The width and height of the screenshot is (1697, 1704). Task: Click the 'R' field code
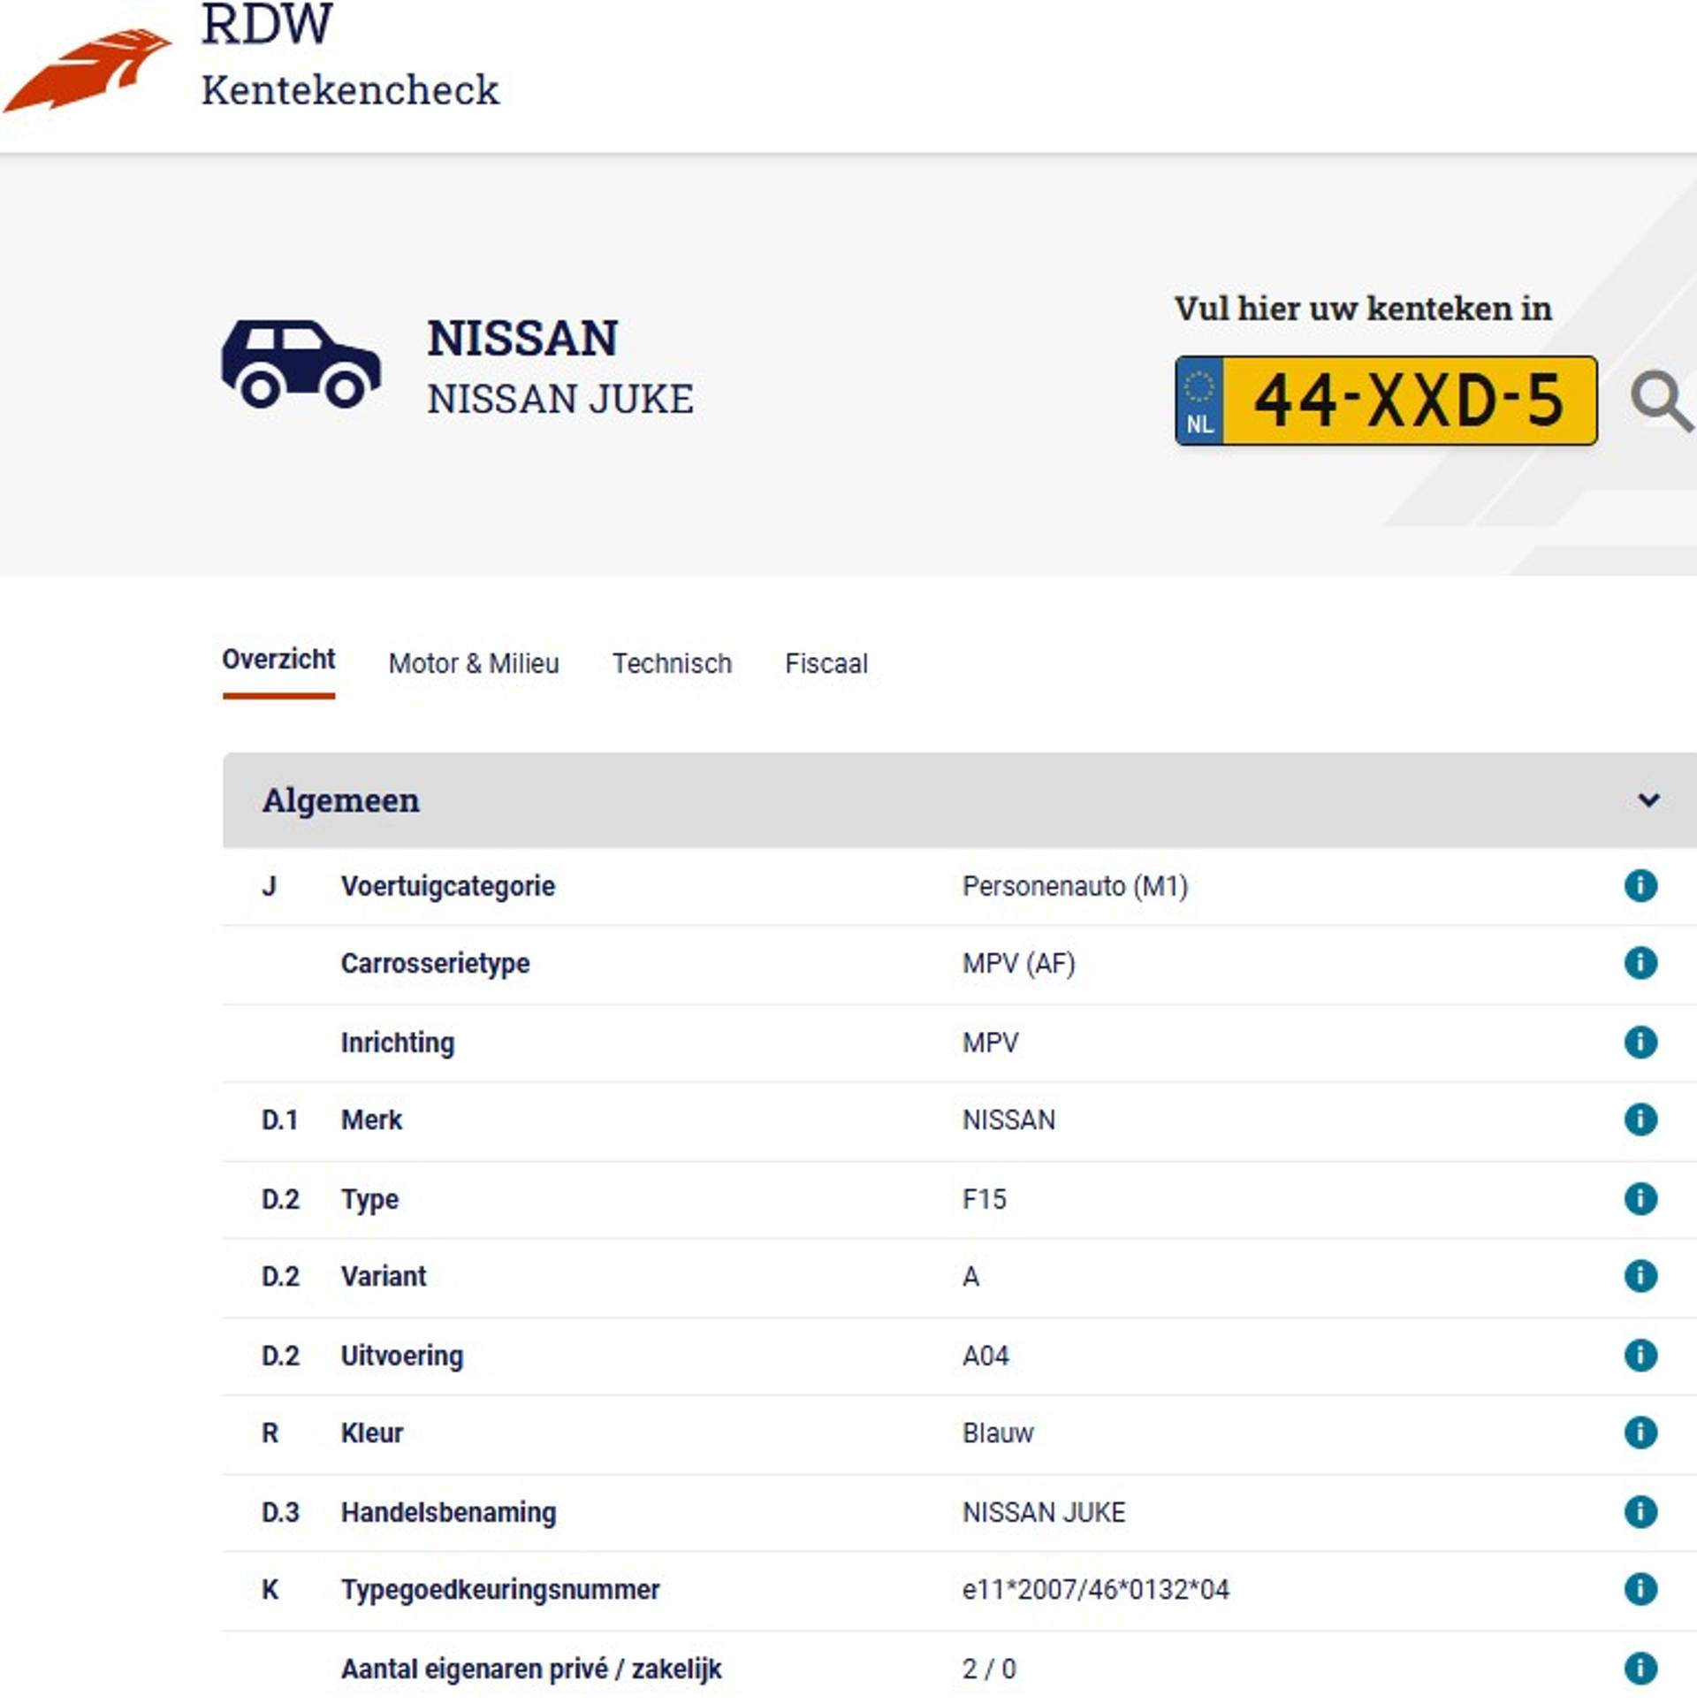click(x=270, y=1433)
